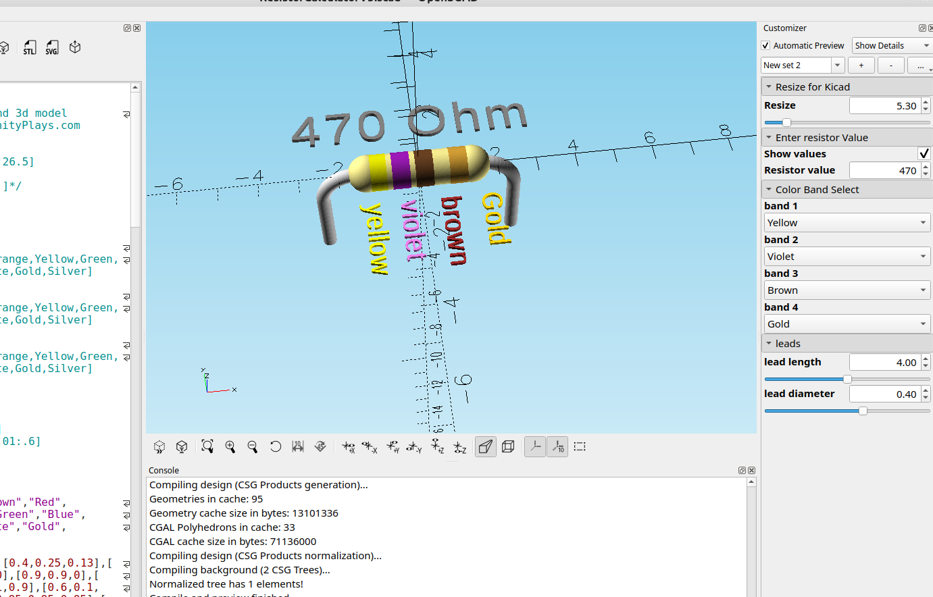Image resolution: width=933 pixels, height=597 pixels.
Task: Close the Console panel
Action: (x=752, y=470)
